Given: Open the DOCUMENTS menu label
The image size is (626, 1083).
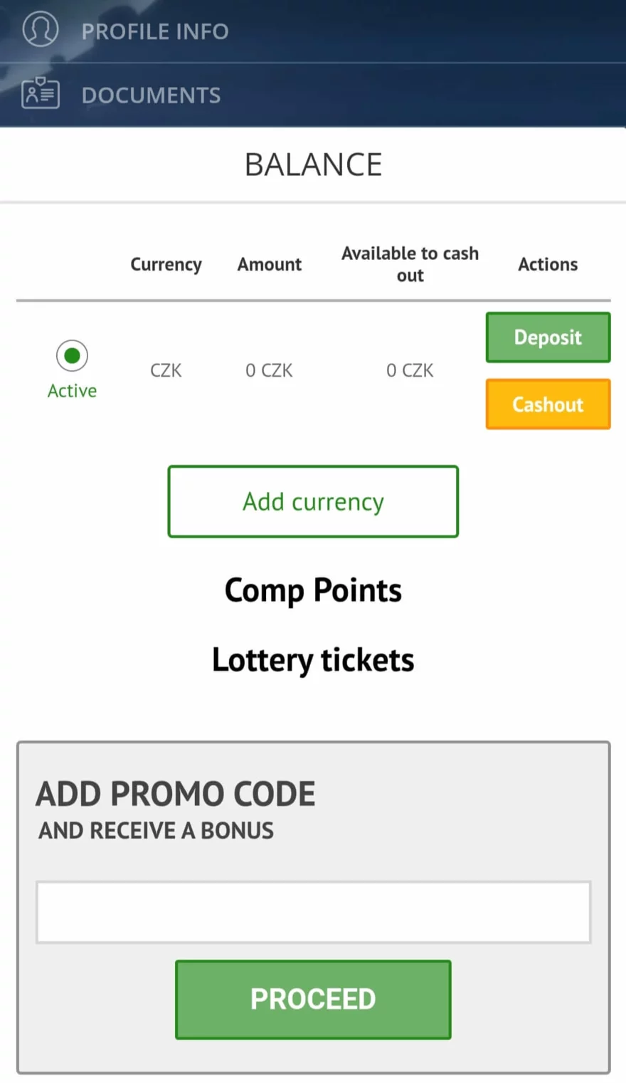Looking at the screenshot, I should pyautogui.click(x=151, y=95).
